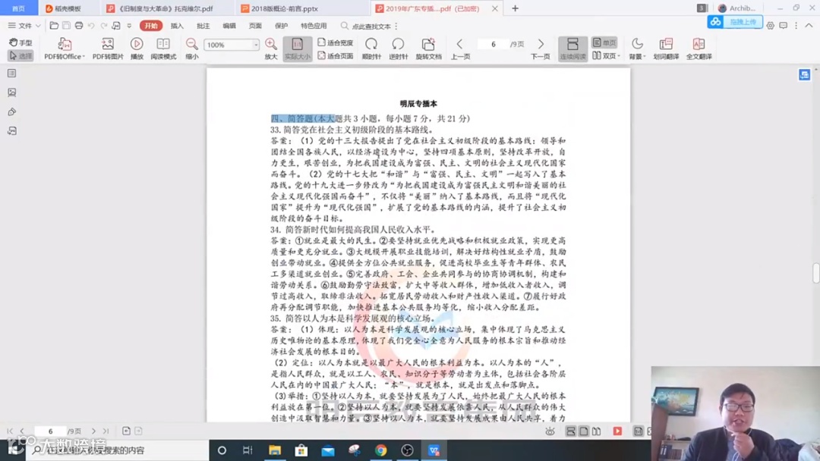
Task: Switch to the 插入 ribbon tab
Action: 176,26
